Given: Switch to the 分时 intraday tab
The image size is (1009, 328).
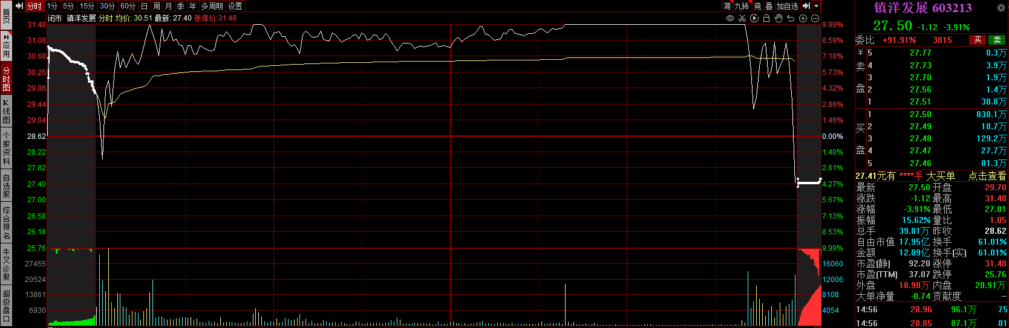Looking at the screenshot, I should [x=34, y=6].
